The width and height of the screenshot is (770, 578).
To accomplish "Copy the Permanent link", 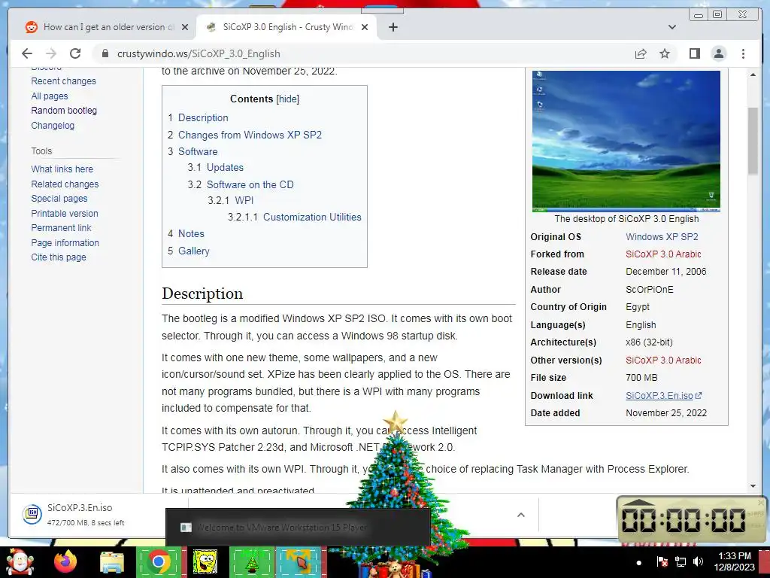I will 61,228.
